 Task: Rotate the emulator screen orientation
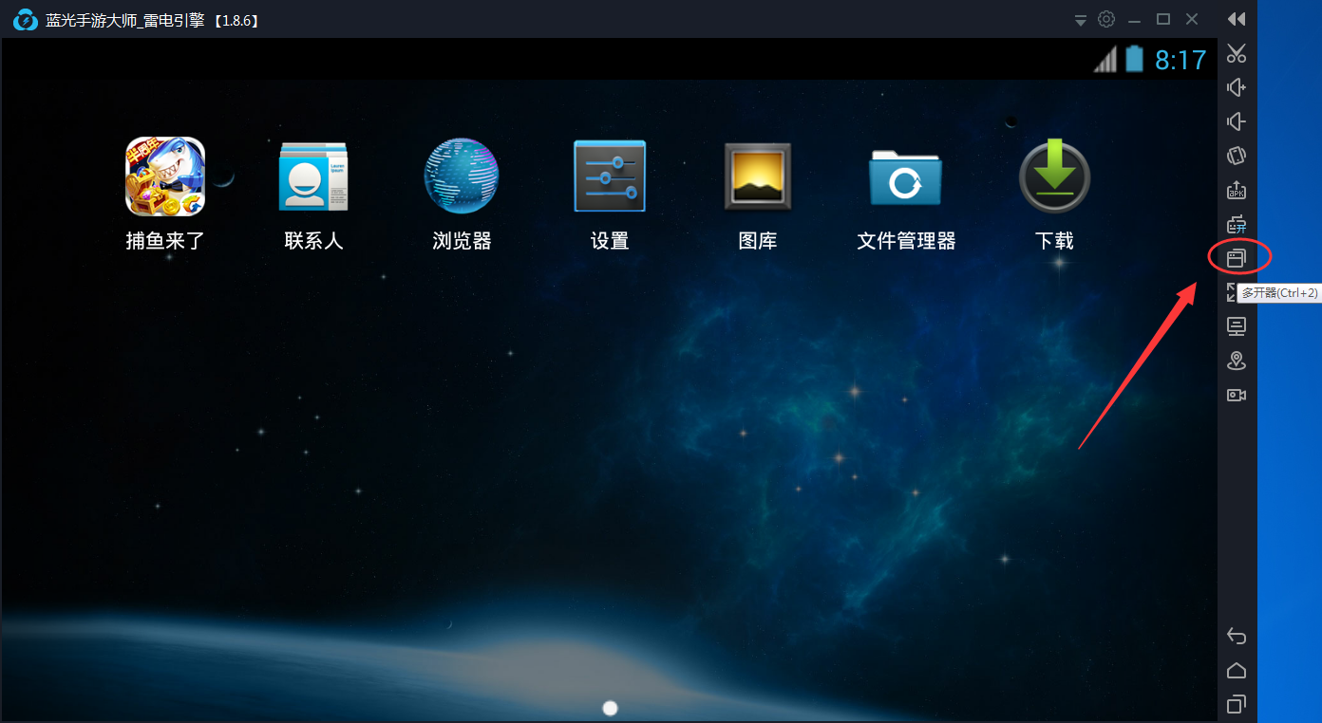[1237, 156]
